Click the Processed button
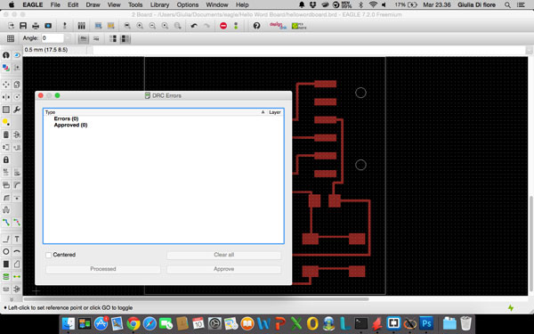The image size is (534, 334). [103, 269]
